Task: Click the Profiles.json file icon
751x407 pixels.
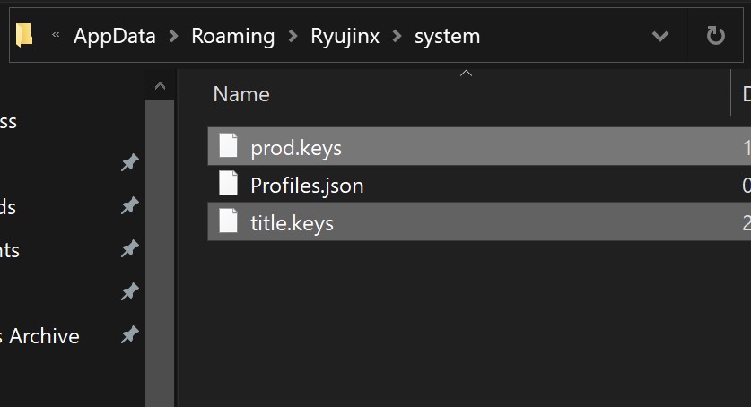Action: tap(230, 185)
